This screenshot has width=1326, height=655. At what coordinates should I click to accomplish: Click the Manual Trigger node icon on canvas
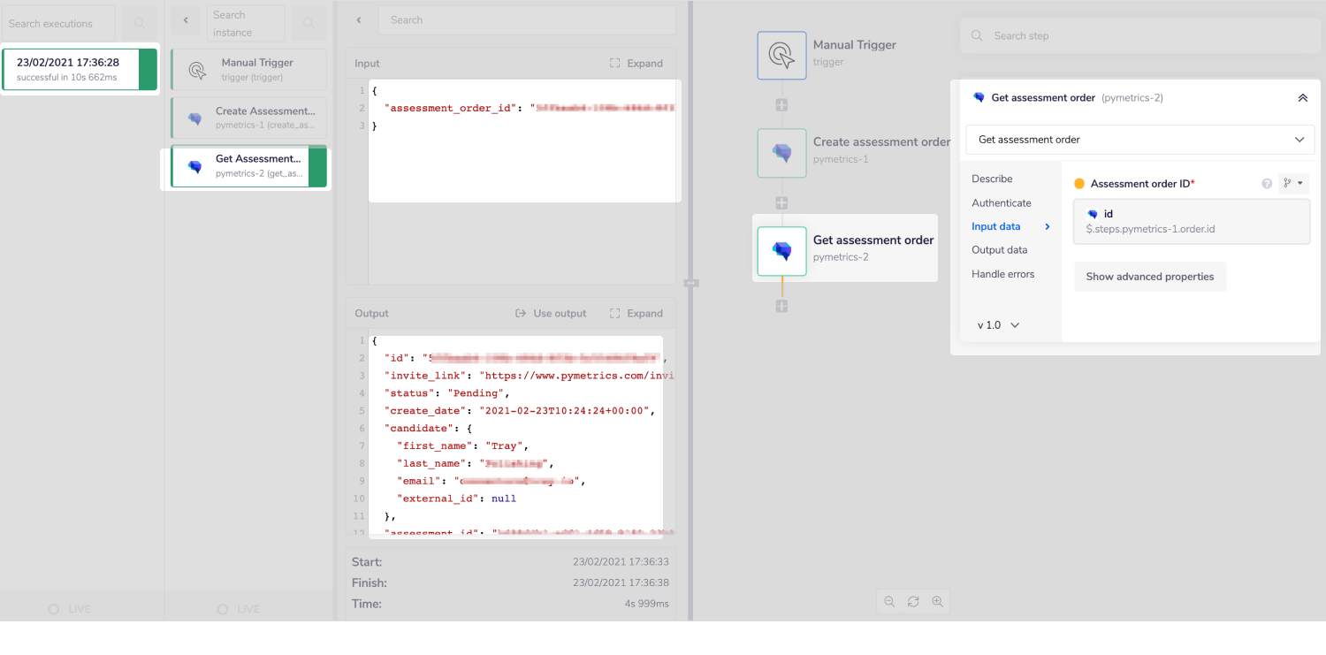781,55
